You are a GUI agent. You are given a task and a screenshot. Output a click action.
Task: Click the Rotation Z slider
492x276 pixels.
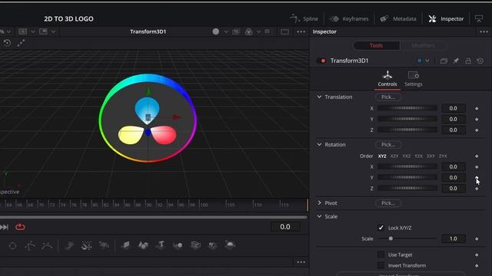click(407, 189)
